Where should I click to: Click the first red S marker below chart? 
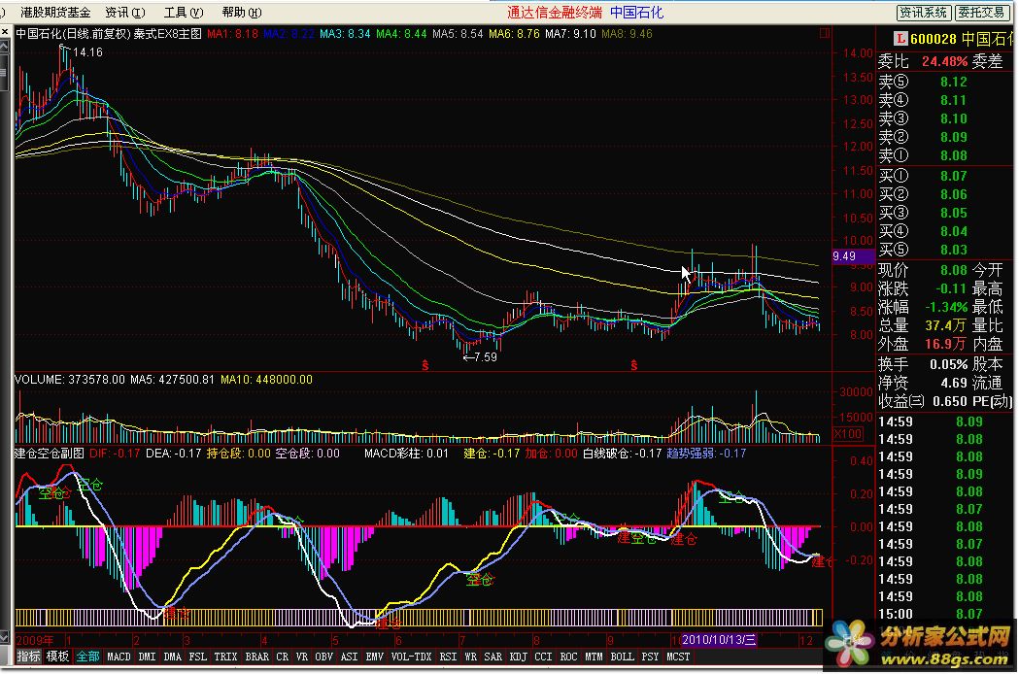[425, 365]
